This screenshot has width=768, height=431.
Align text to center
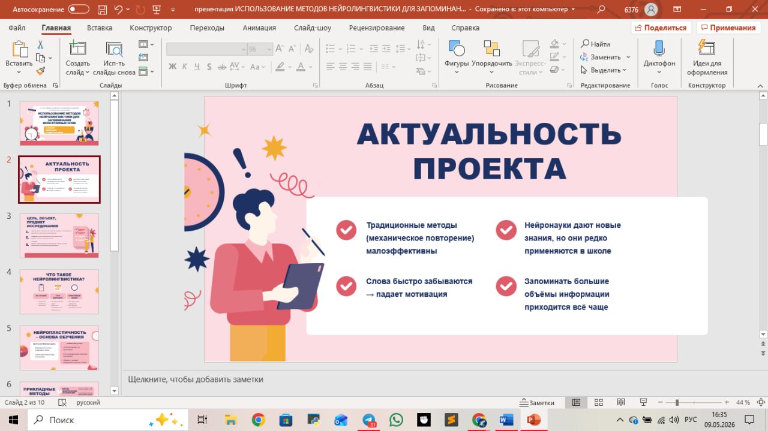pyautogui.click(x=343, y=67)
